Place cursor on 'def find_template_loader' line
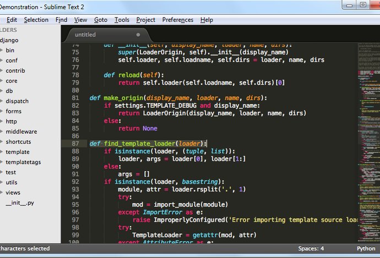Viewport: 380px width, 258px height. tap(148, 144)
